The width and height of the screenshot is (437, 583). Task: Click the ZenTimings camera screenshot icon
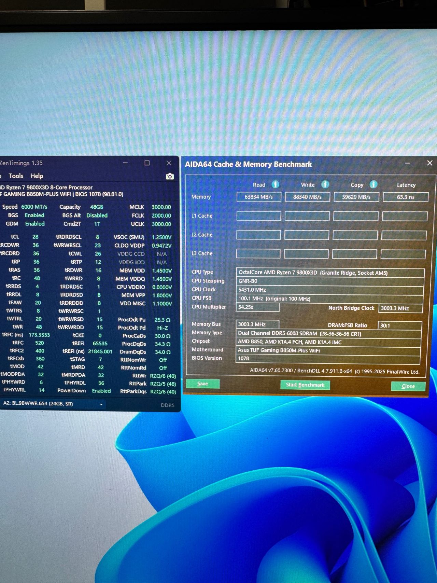(x=170, y=176)
